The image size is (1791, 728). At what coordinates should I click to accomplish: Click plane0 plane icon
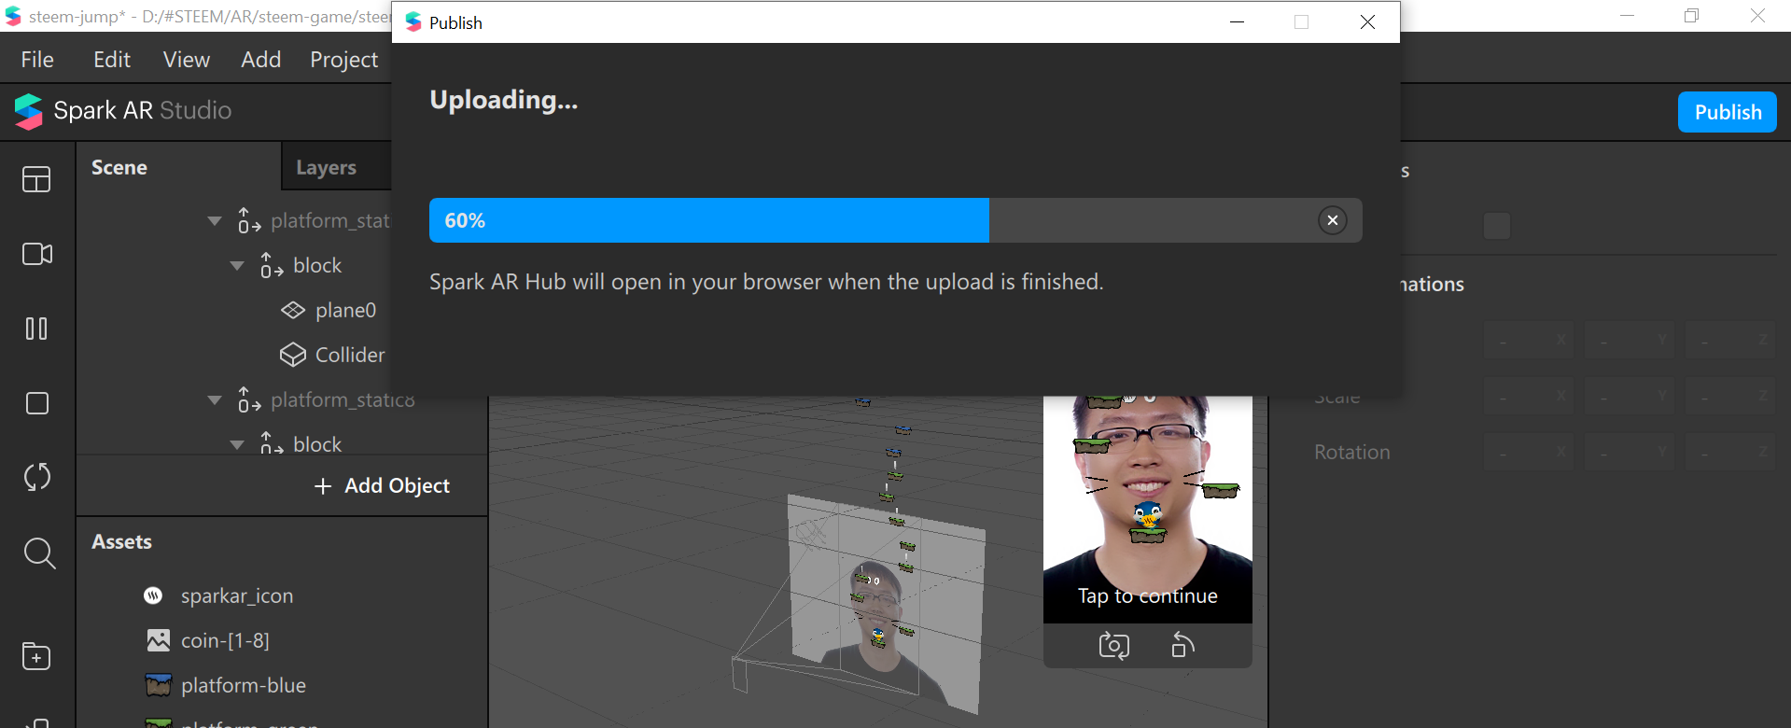(x=293, y=310)
